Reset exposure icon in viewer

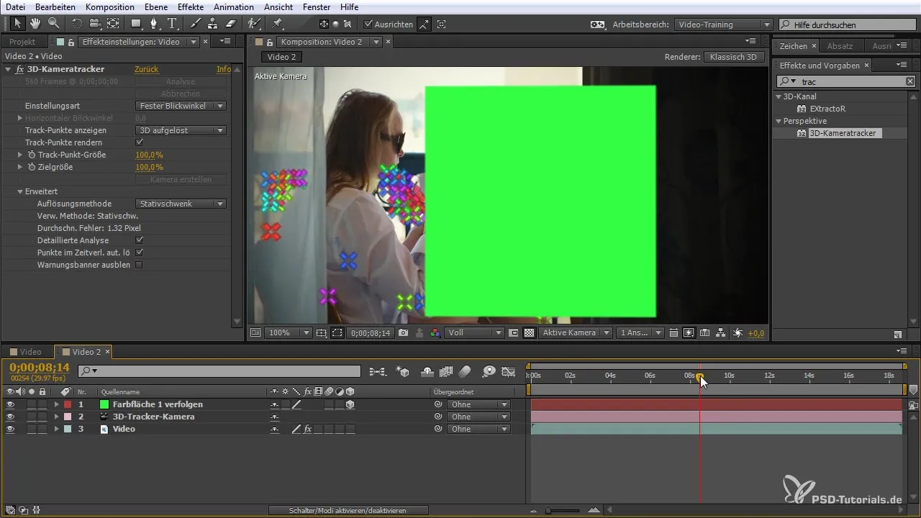[738, 333]
